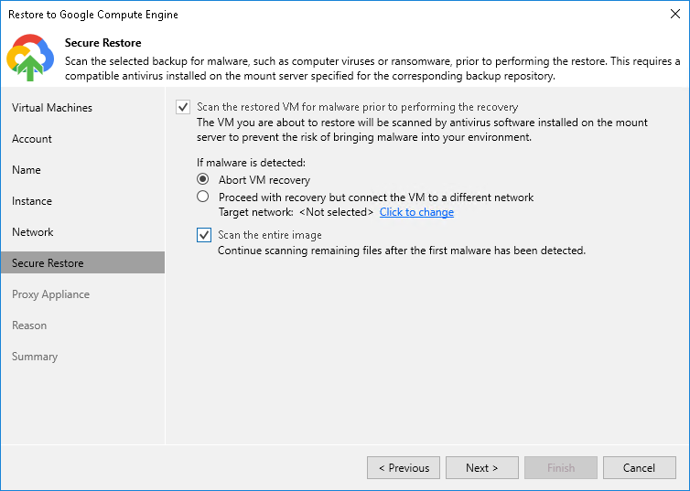Viewport: 690px width, 491px height.
Task: Click the Not selected target network value
Action: point(336,212)
